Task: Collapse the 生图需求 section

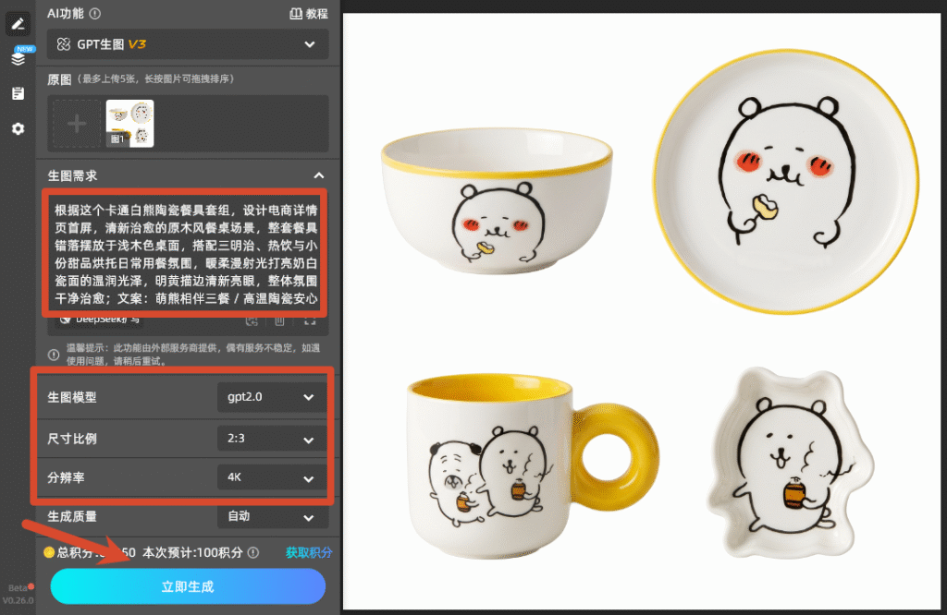Action: point(319,175)
